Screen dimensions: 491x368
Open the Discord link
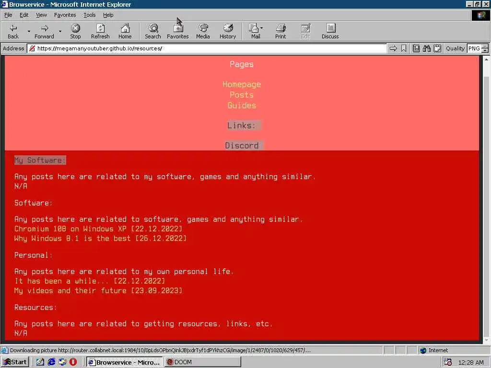pos(242,146)
